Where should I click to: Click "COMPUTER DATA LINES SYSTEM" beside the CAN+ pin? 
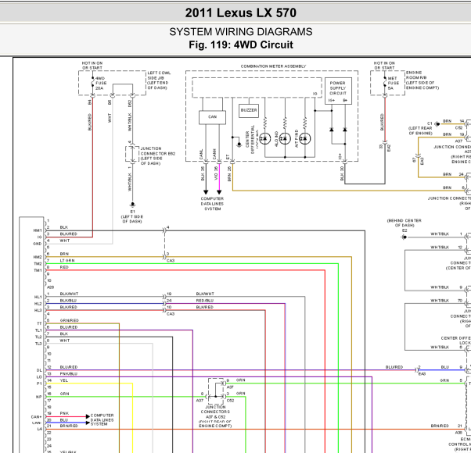(102, 419)
